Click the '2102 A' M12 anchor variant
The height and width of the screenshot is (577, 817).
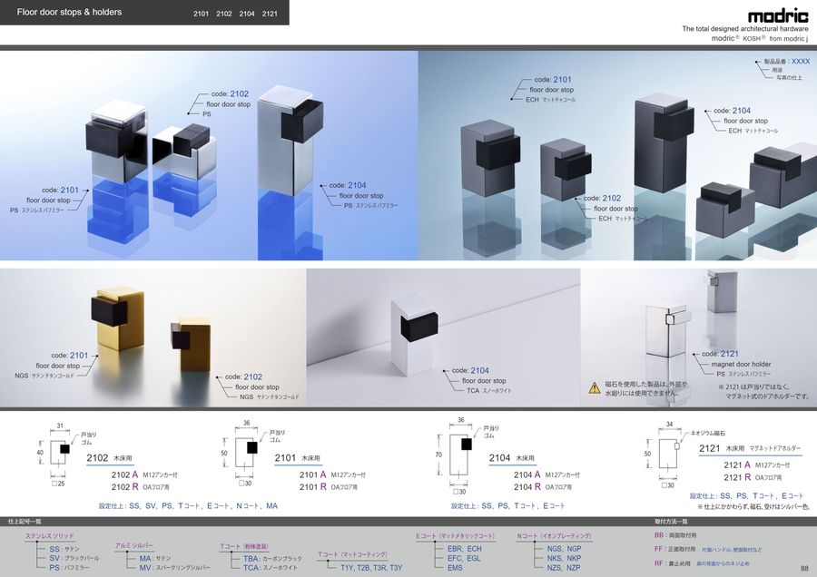144,474
